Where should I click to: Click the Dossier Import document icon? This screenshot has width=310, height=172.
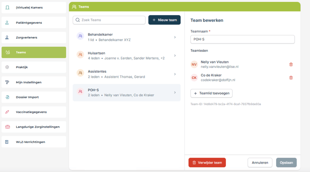(x=7, y=97)
